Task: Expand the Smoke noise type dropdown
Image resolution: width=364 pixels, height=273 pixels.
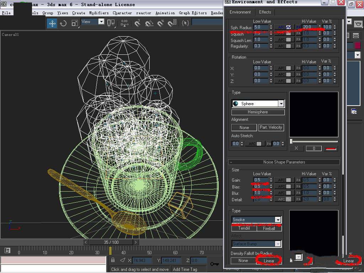Action: tap(278, 220)
